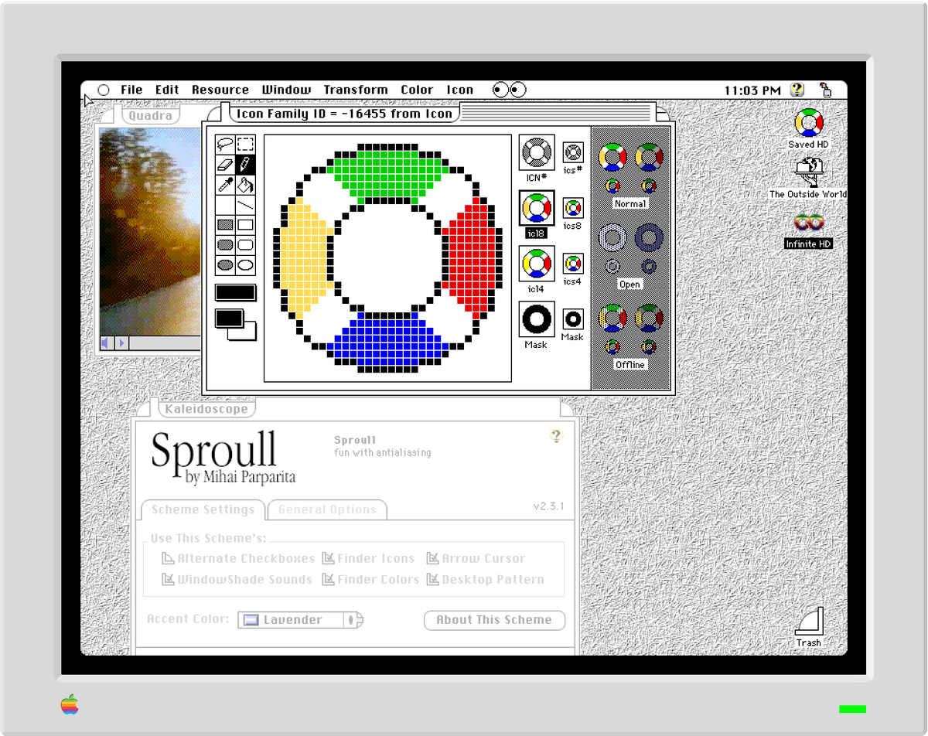Select the Eyedropper tool

(225, 184)
